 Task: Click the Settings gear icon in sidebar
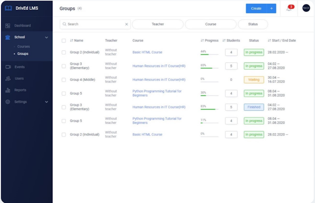pyautogui.click(x=8, y=102)
